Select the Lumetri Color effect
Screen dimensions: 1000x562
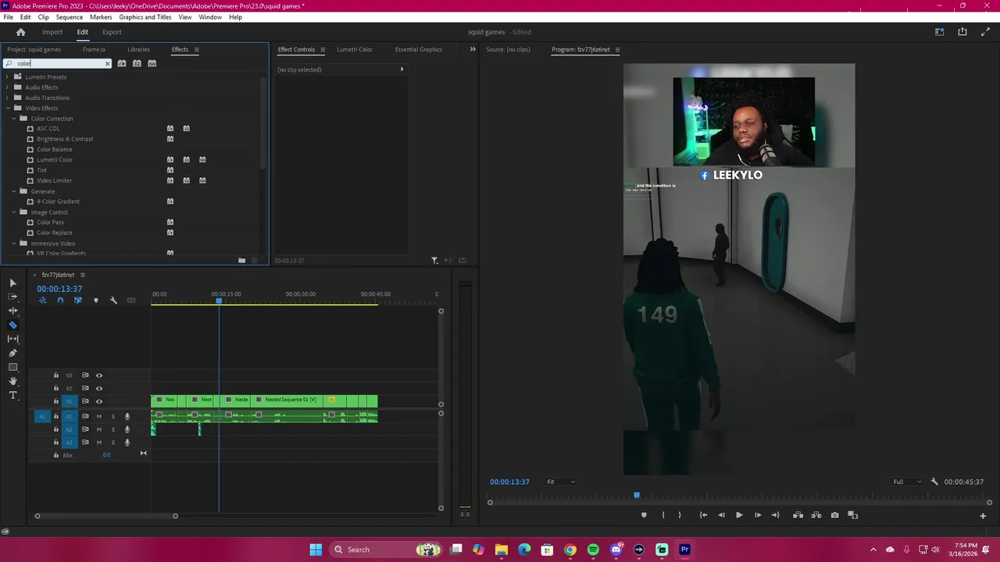coord(55,160)
